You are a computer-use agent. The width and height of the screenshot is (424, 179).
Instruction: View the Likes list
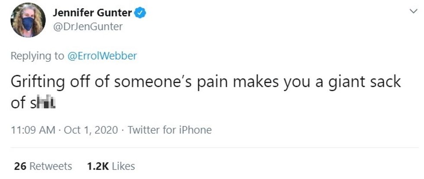[x=124, y=166]
